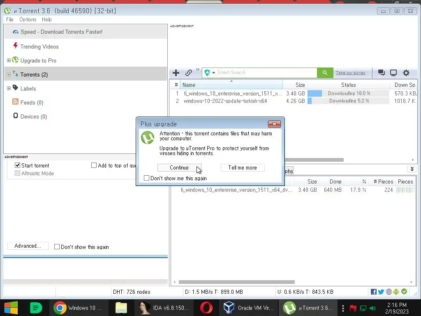
Task: Open the Help menu
Action: click(x=47, y=19)
